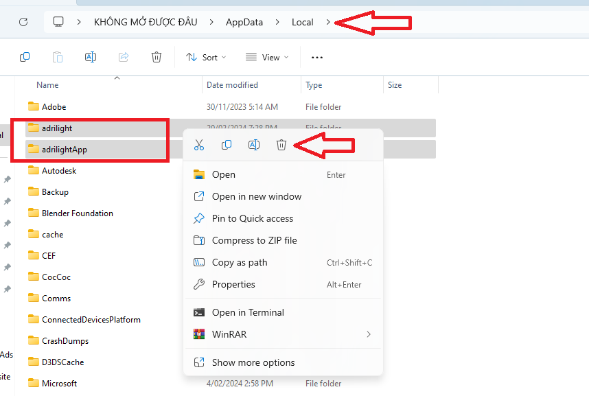Click the toolbar Paste icon
The width and height of the screenshot is (589, 396).
(58, 57)
